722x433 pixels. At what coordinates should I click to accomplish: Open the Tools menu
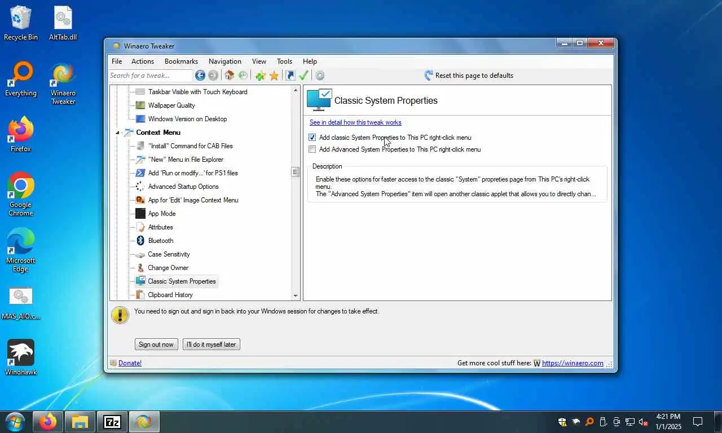click(284, 61)
